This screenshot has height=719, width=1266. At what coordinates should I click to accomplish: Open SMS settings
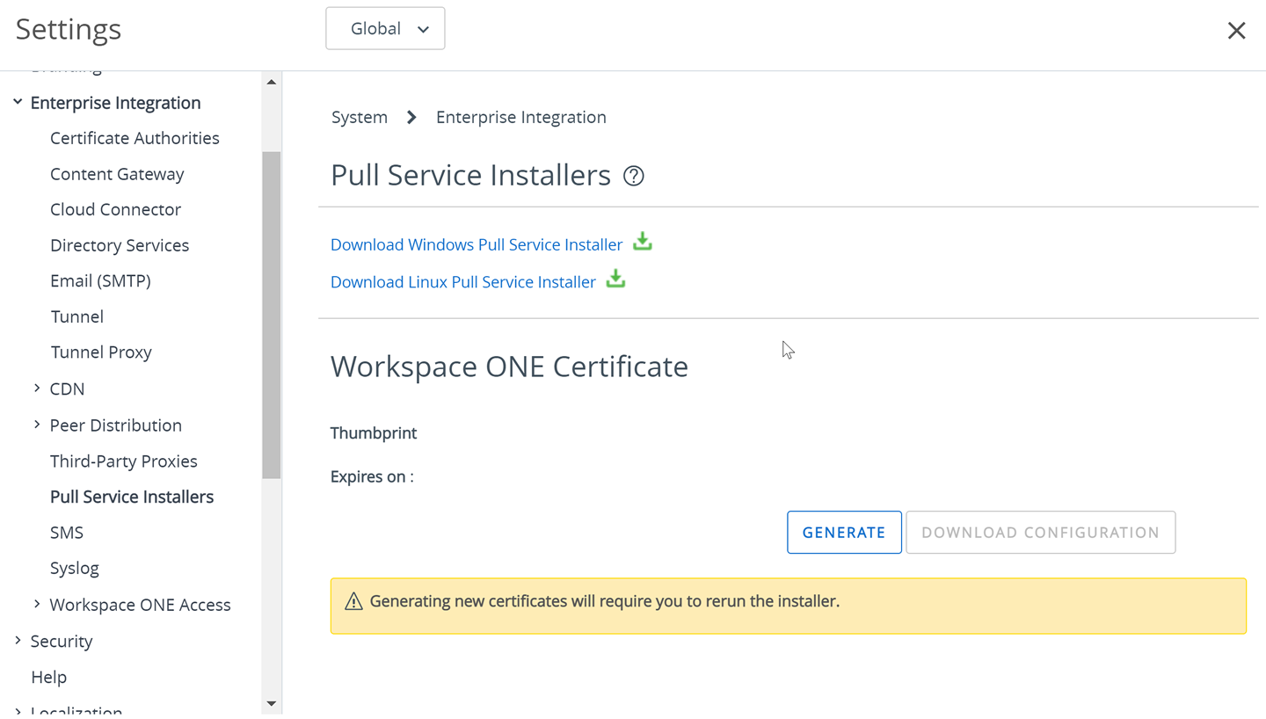coord(67,533)
